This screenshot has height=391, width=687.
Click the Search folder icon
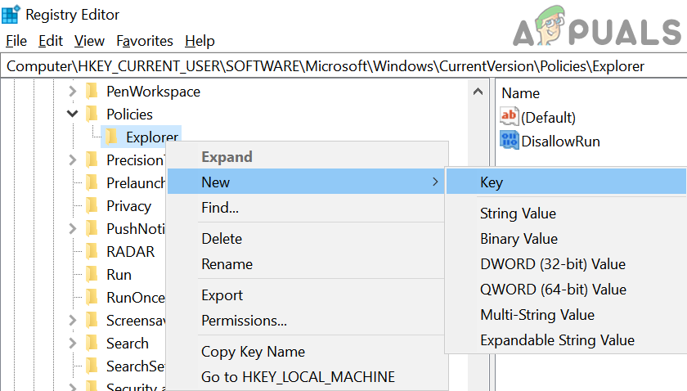coord(92,344)
